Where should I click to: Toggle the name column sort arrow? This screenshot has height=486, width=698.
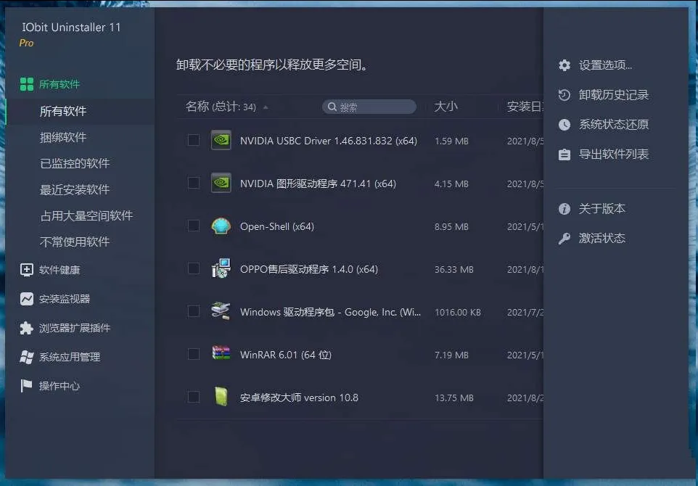(266, 107)
